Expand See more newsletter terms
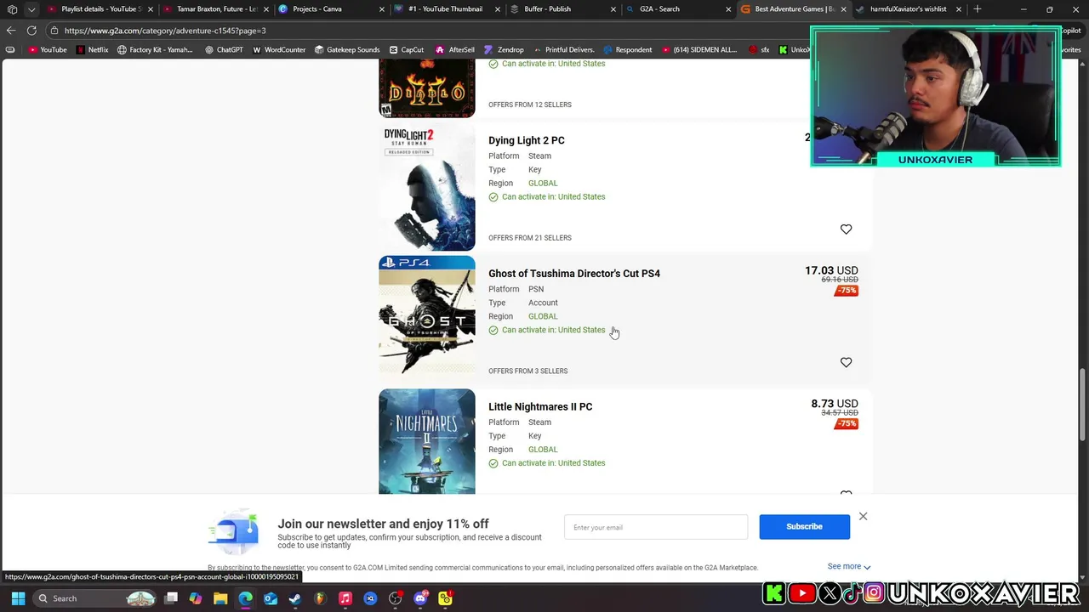Screen dimensions: 1089x612 [x=849, y=566]
